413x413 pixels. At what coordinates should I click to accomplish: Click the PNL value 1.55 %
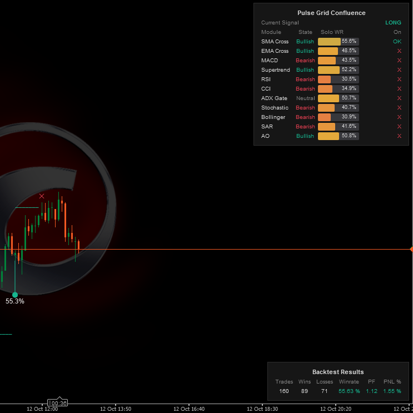click(392, 391)
